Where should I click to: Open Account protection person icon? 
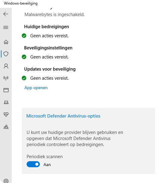[6, 66]
